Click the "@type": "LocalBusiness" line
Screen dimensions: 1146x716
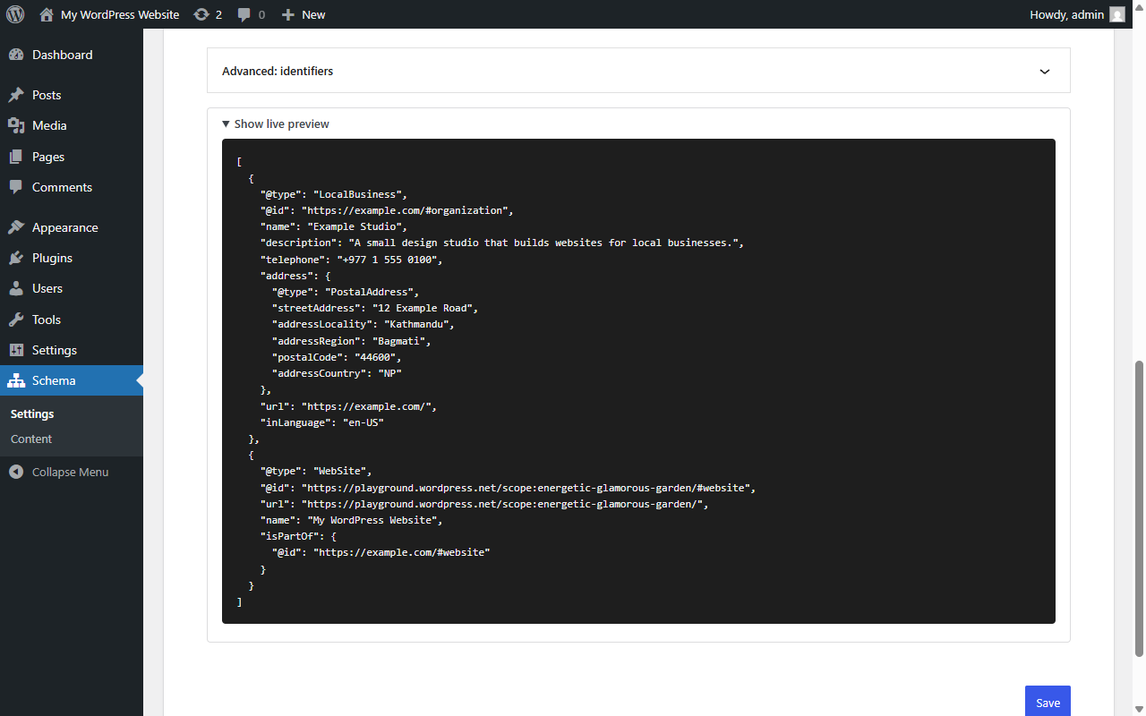click(x=333, y=194)
